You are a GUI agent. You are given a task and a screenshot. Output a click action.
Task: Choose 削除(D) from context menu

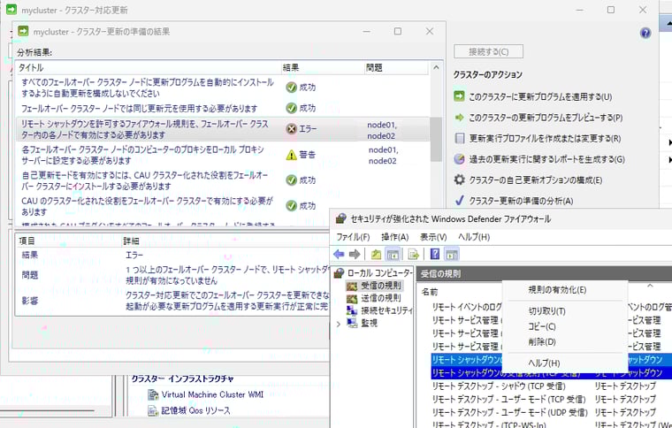pos(542,342)
